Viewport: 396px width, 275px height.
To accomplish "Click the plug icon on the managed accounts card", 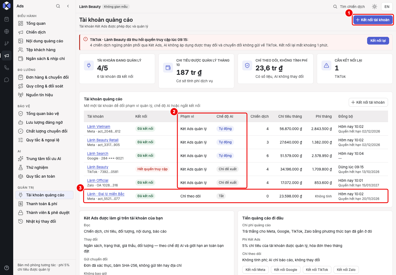I will 89,65.
